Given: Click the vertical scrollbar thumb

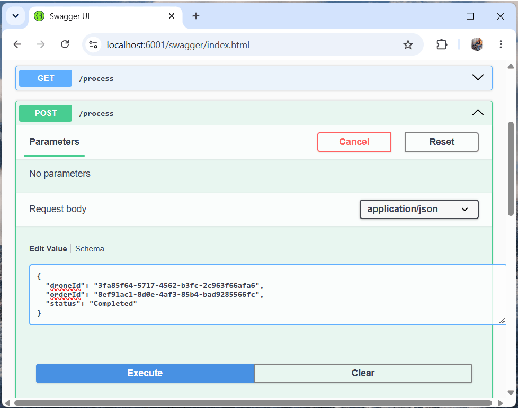Looking at the screenshot, I should coord(511,169).
